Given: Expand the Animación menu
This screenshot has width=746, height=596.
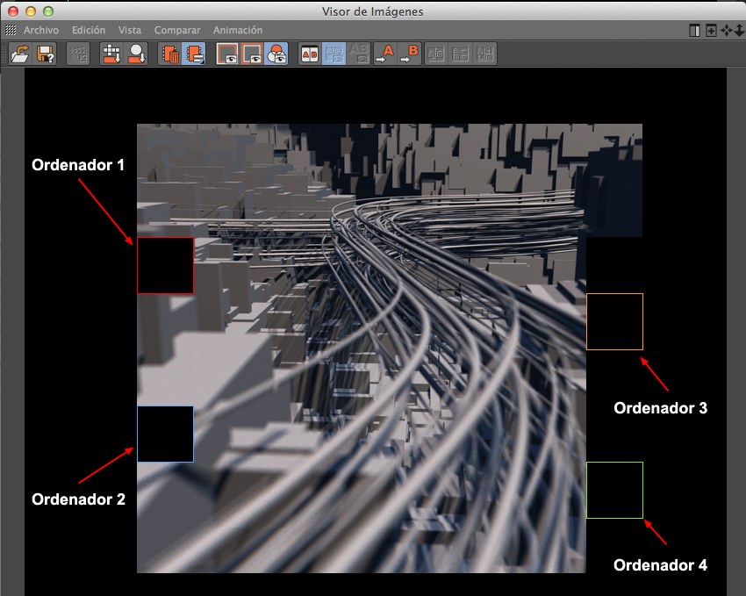Looking at the screenshot, I should pyautogui.click(x=237, y=31).
